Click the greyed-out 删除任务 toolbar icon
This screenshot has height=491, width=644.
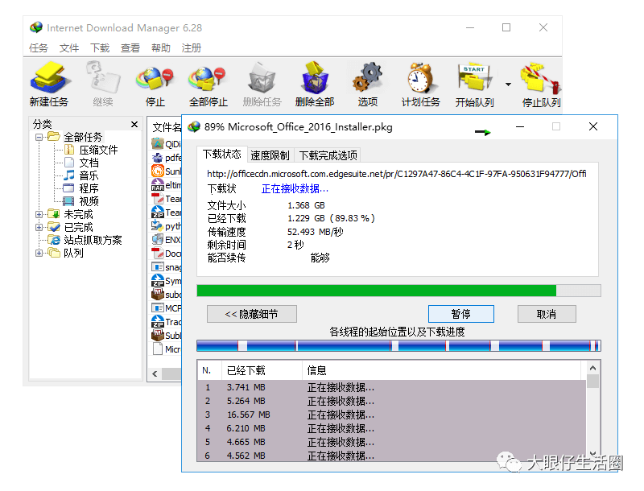coord(262,85)
